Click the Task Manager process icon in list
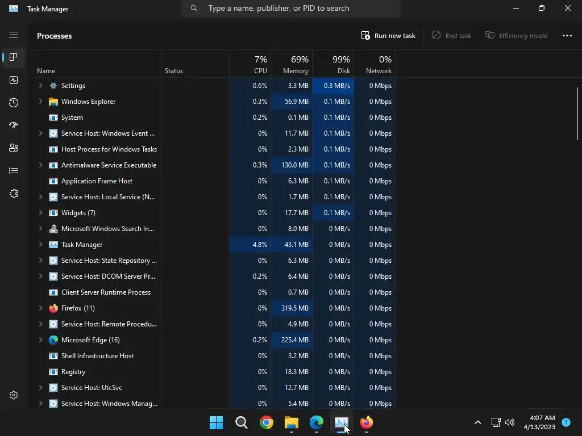 click(x=53, y=245)
